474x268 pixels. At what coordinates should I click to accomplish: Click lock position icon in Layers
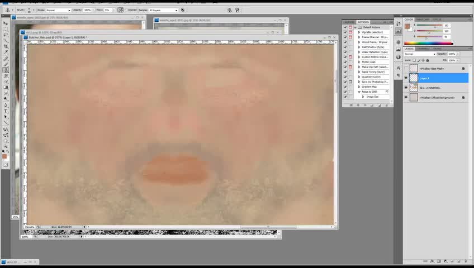click(x=423, y=60)
